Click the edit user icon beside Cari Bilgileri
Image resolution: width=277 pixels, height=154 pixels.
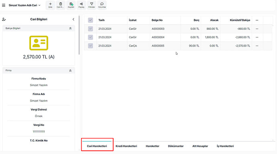pyautogui.click(x=4, y=19)
